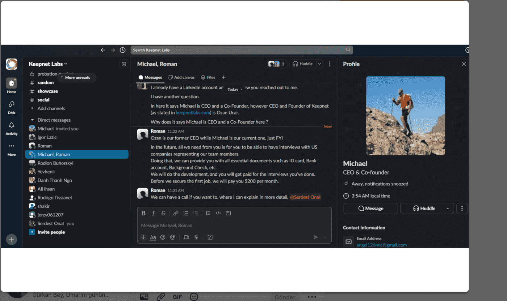Toggle the Aa formatting toolbar
The image size is (507, 301).
coord(153,237)
